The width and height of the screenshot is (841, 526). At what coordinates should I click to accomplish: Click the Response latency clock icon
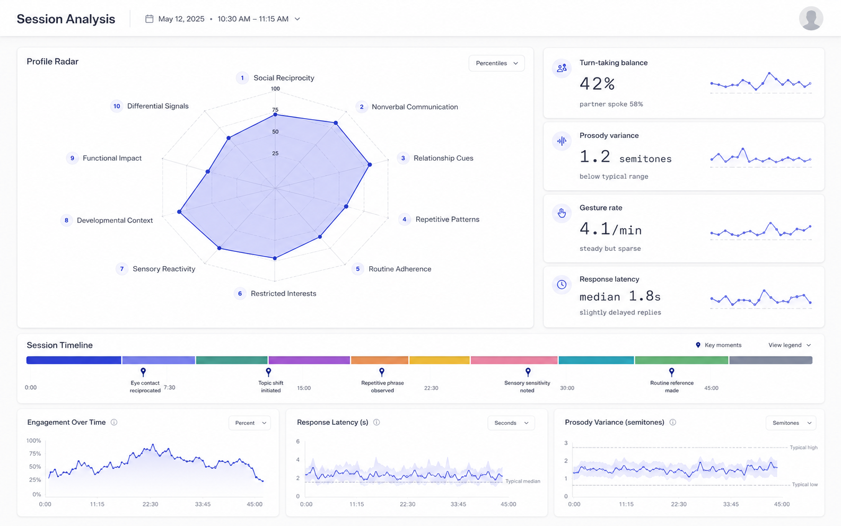coord(562,284)
